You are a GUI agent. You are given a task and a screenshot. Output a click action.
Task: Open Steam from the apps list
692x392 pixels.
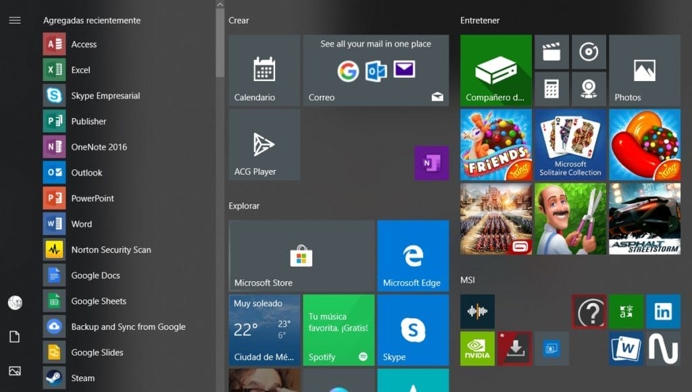pos(82,378)
